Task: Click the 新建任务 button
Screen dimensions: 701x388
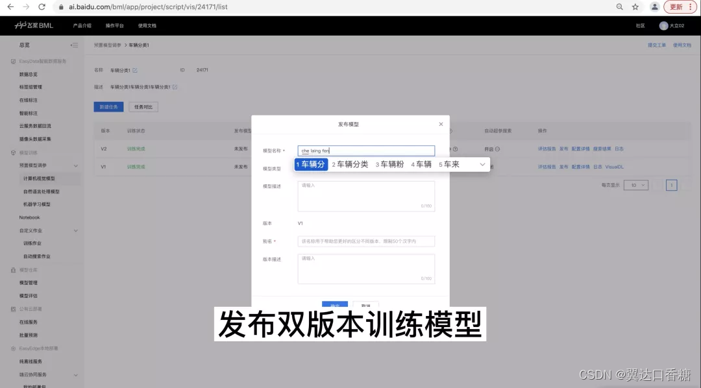Action: point(108,106)
